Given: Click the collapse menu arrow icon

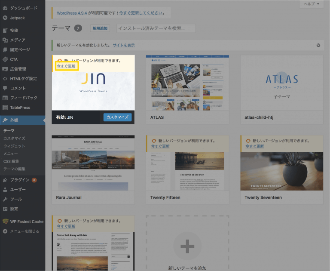Looking at the screenshot, I should point(5,231).
